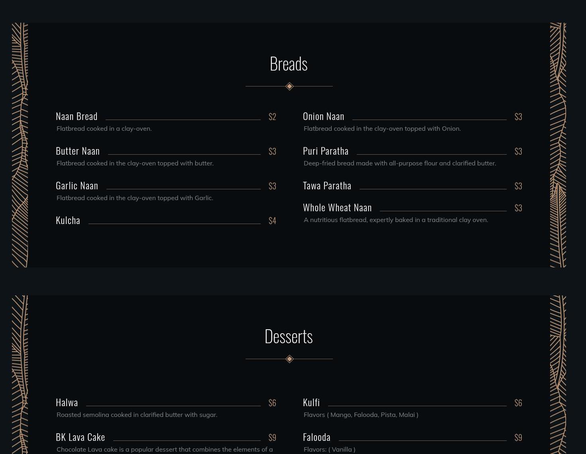Click the $2 price of Naan Bread
The height and width of the screenshot is (454, 586).
click(272, 116)
